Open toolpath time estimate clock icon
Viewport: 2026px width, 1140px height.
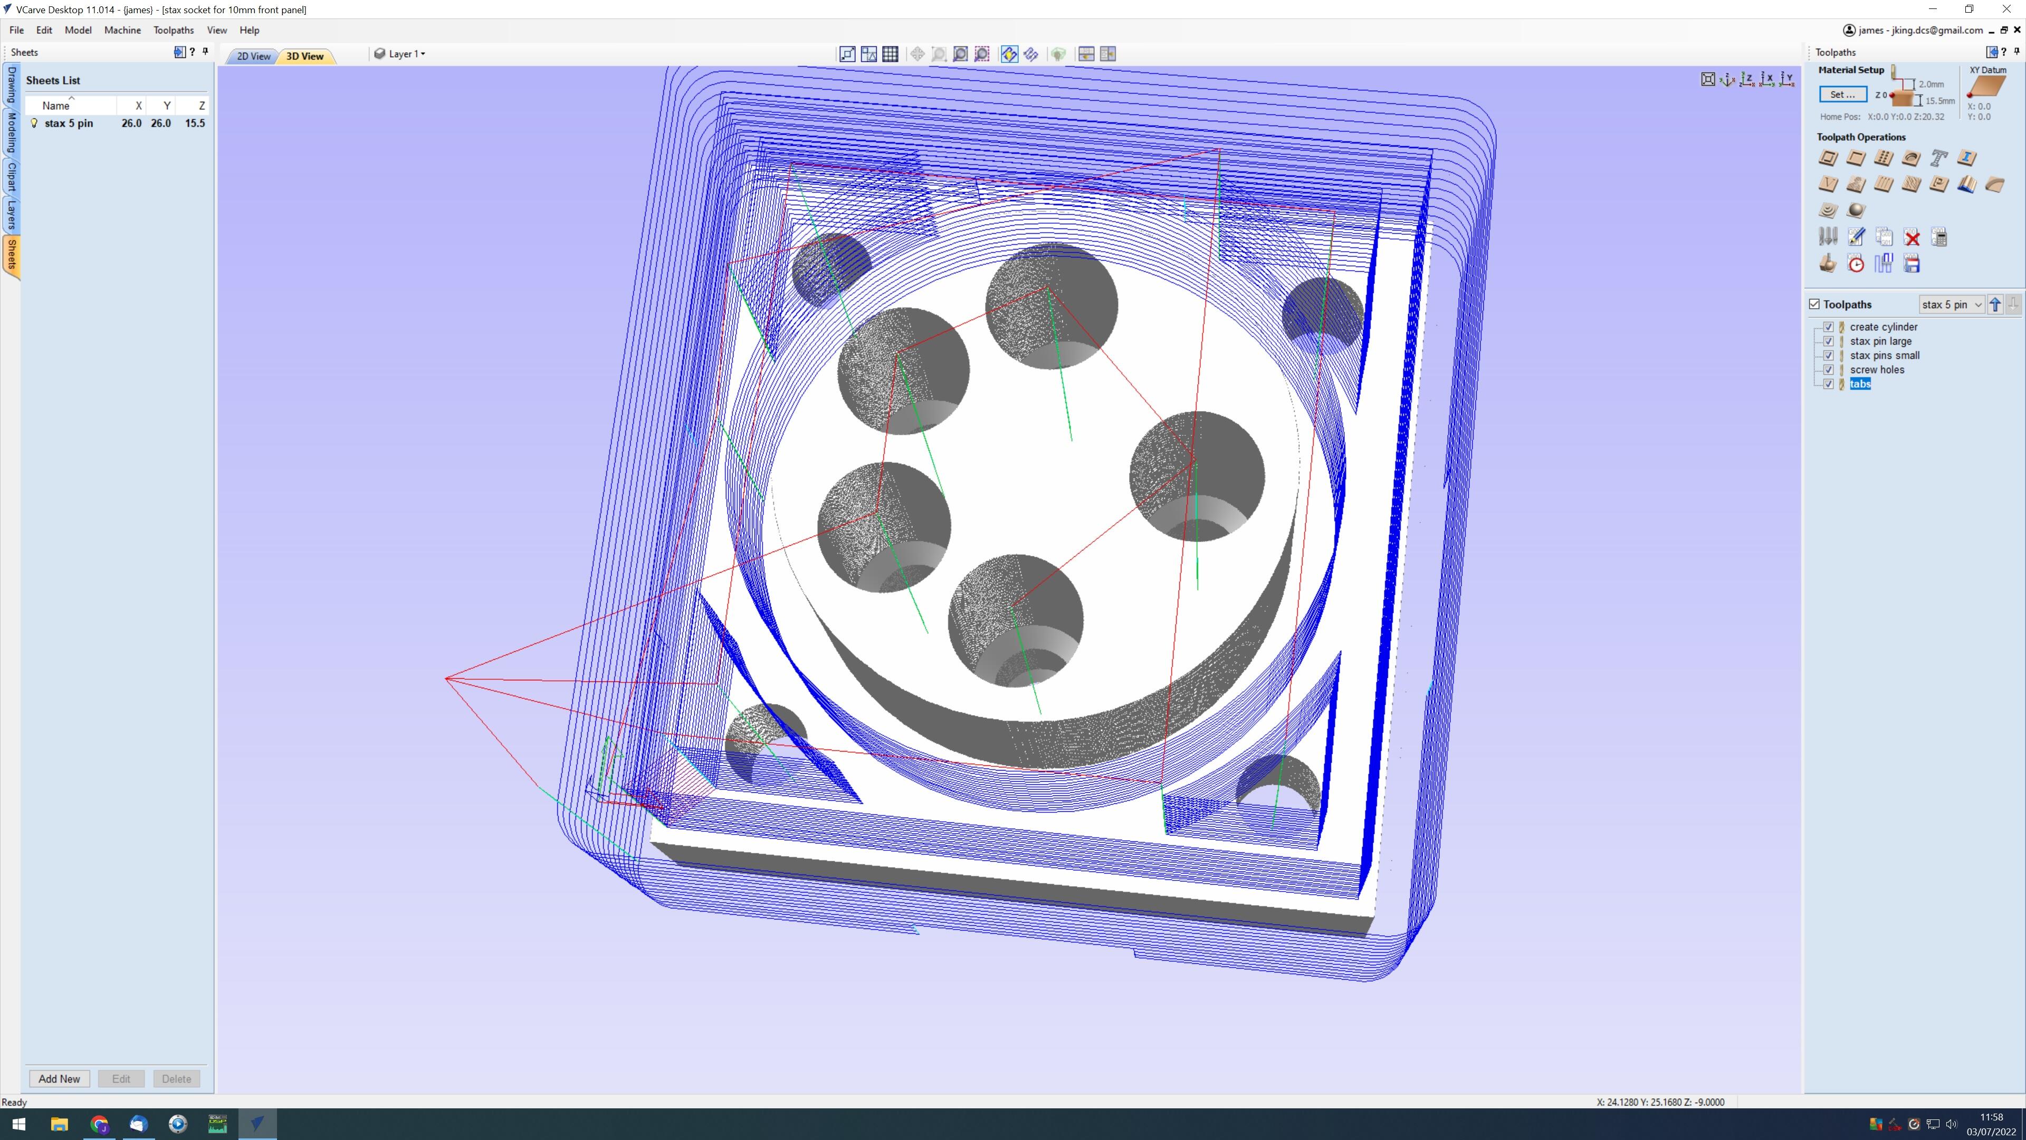pyautogui.click(x=1856, y=263)
